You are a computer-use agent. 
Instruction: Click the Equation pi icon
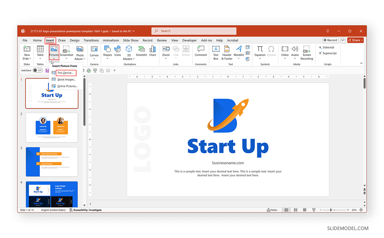click(x=260, y=49)
